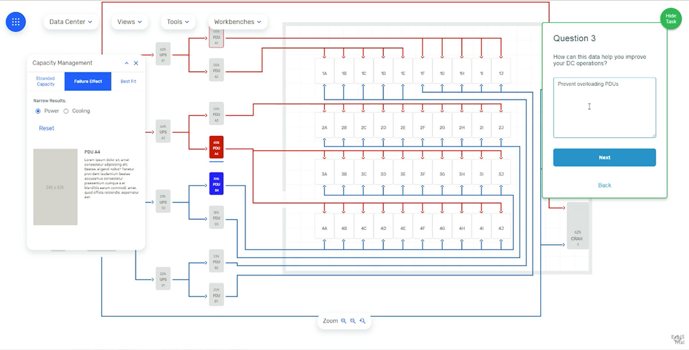
Task: Select rack 1A in the floor plan
Action: (324, 71)
